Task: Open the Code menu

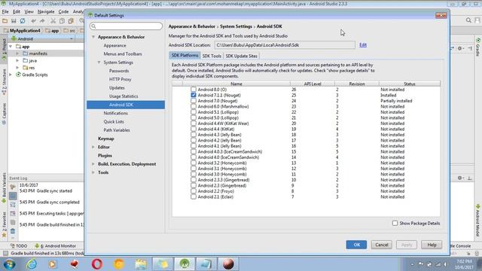Action: click(63, 12)
